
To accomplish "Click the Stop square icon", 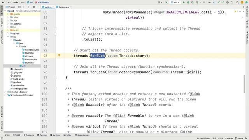I will coord(204,2).
